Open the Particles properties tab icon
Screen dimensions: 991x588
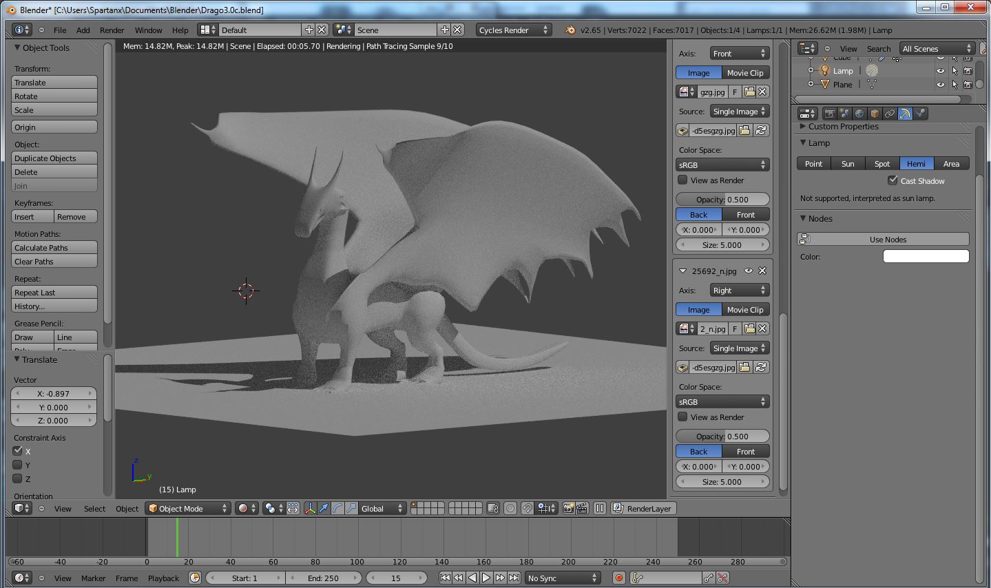(920, 114)
